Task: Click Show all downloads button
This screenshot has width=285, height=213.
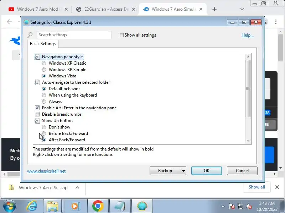Action: [256, 187]
